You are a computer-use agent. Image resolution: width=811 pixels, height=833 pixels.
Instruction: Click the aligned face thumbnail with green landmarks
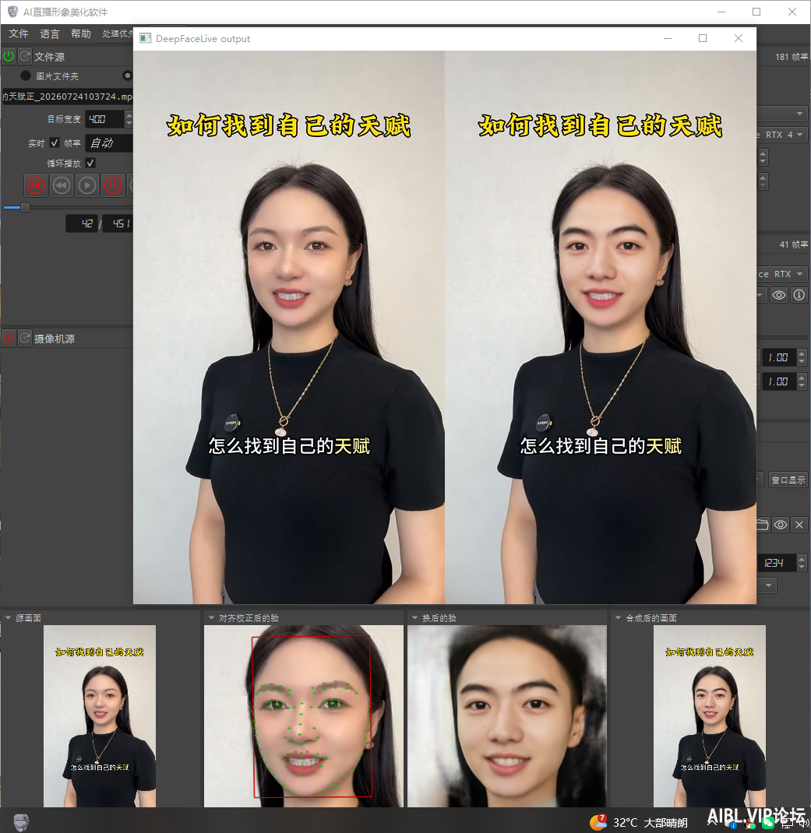click(x=304, y=716)
